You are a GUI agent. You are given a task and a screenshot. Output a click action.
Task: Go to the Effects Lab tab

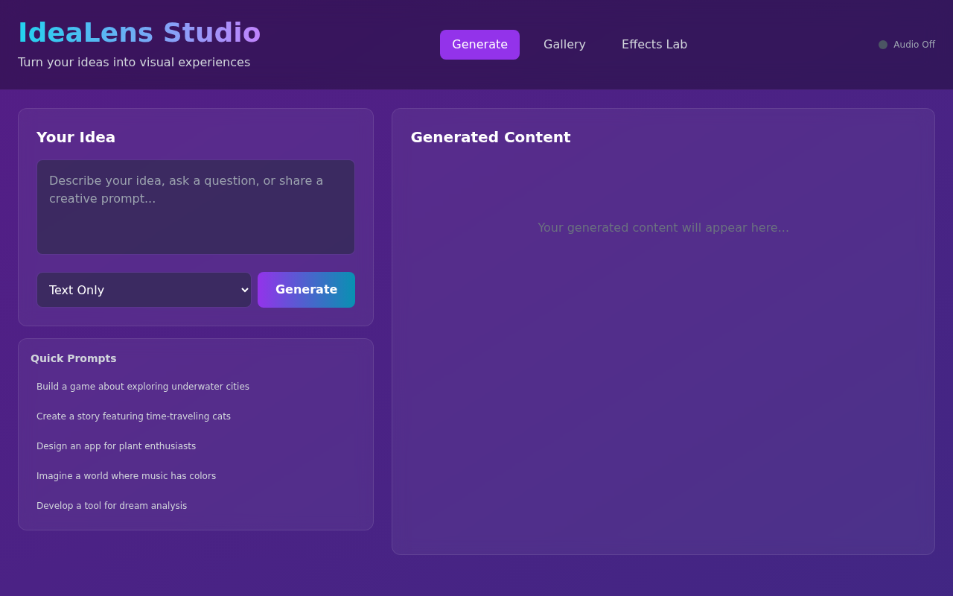pyautogui.click(x=654, y=45)
